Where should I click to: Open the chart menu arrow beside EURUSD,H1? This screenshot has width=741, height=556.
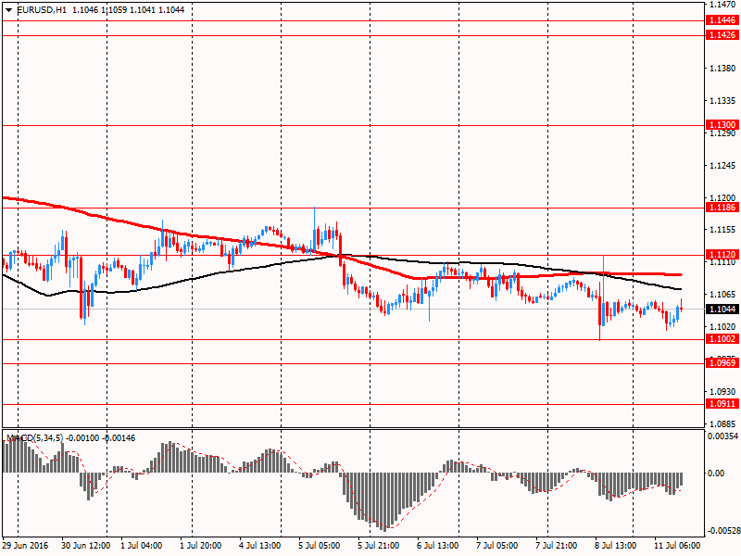tap(9, 10)
